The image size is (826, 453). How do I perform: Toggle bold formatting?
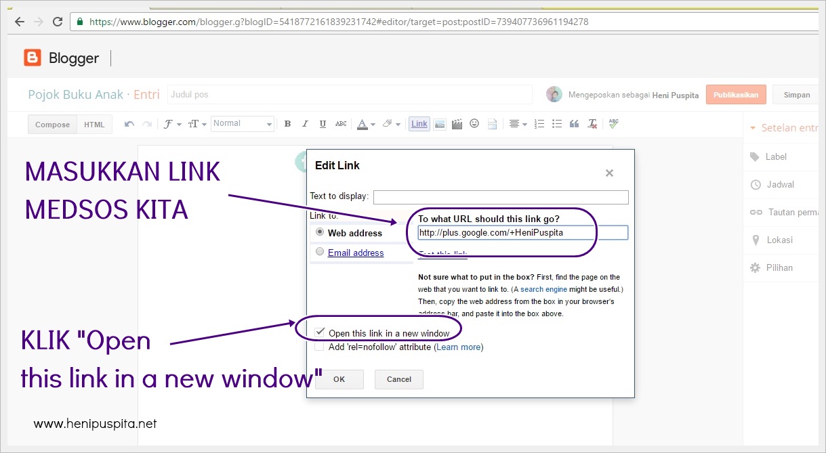click(287, 124)
